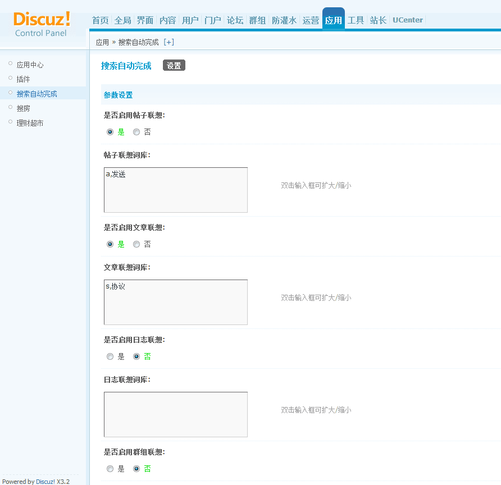
Task: Select 搜房 in the sidebar
Action: (x=22, y=108)
